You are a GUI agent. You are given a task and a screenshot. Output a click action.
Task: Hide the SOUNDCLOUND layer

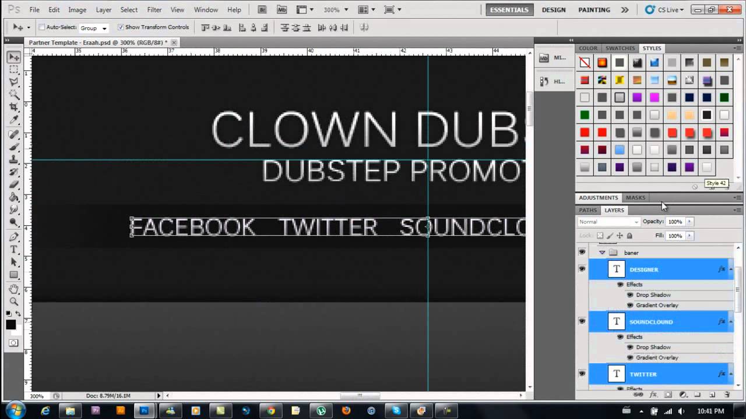[582, 321]
